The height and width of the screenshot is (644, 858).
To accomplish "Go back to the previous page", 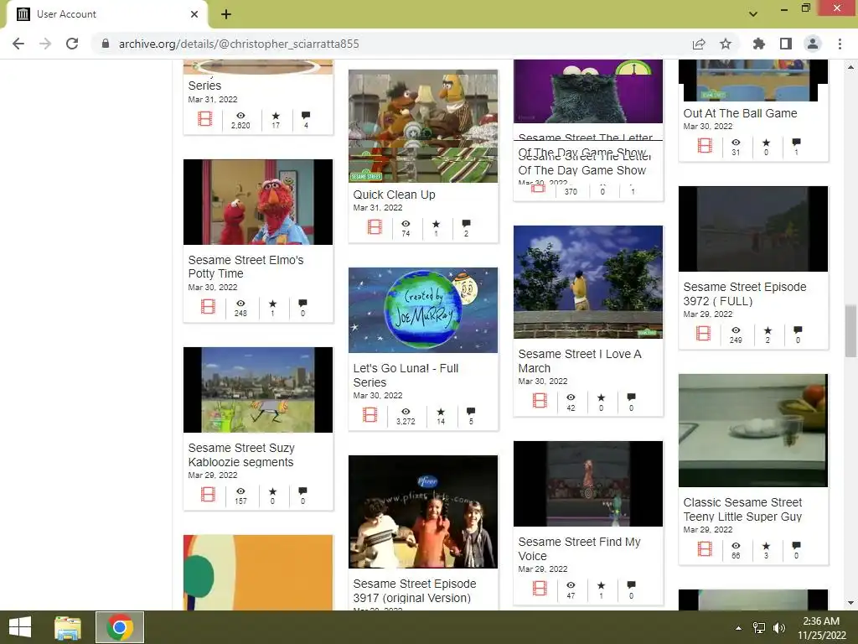I will point(18,44).
